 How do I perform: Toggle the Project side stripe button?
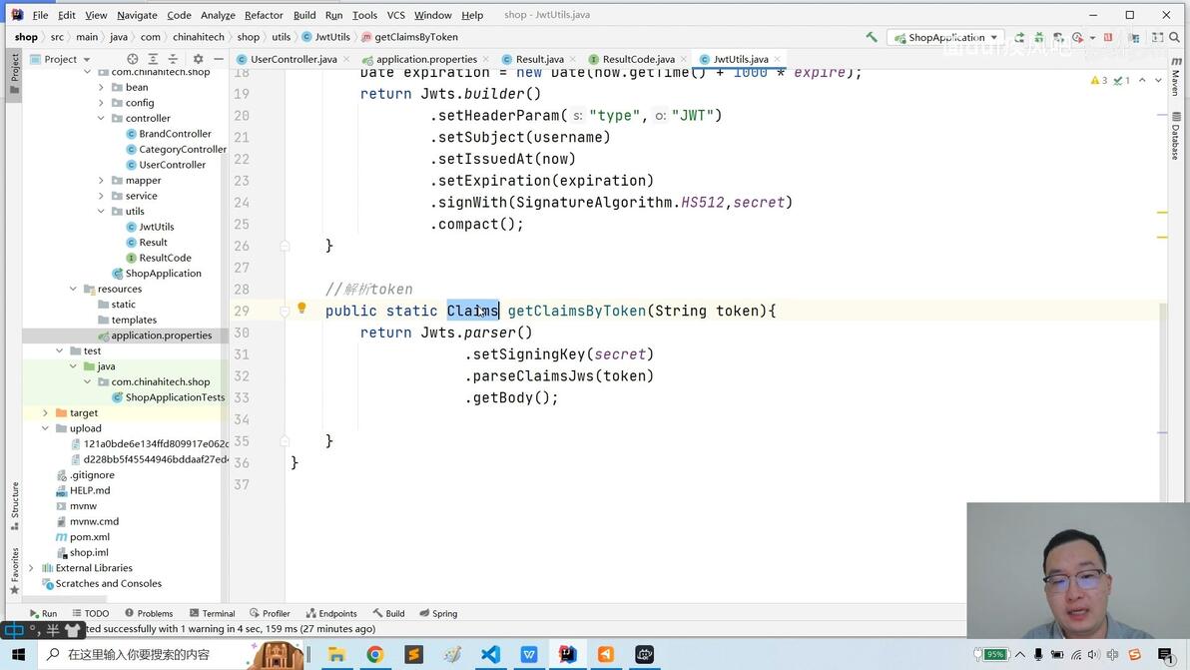(x=14, y=73)
